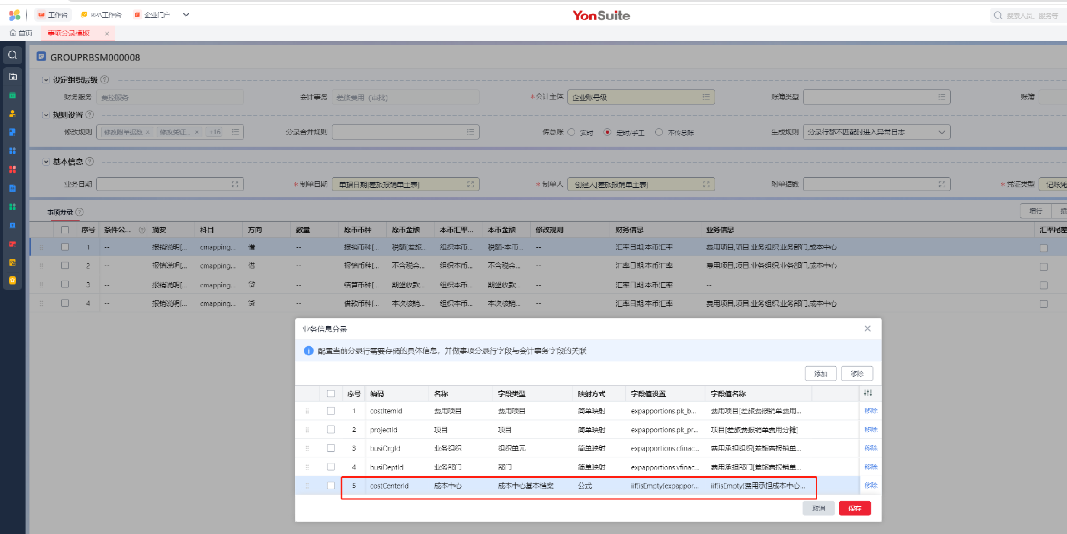Viewport: 1067px width, 534px height.
Task: Collapse the 规则设置 section
Action: [46, 115]
